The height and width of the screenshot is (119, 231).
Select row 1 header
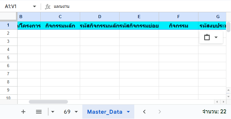[8, 25]
